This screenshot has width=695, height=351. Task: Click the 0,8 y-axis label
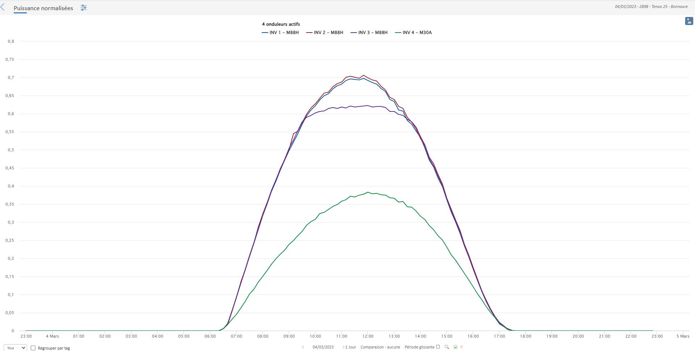point(11,41)
